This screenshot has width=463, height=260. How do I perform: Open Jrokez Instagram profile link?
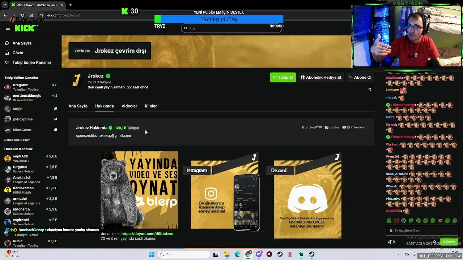coord(332,127)
